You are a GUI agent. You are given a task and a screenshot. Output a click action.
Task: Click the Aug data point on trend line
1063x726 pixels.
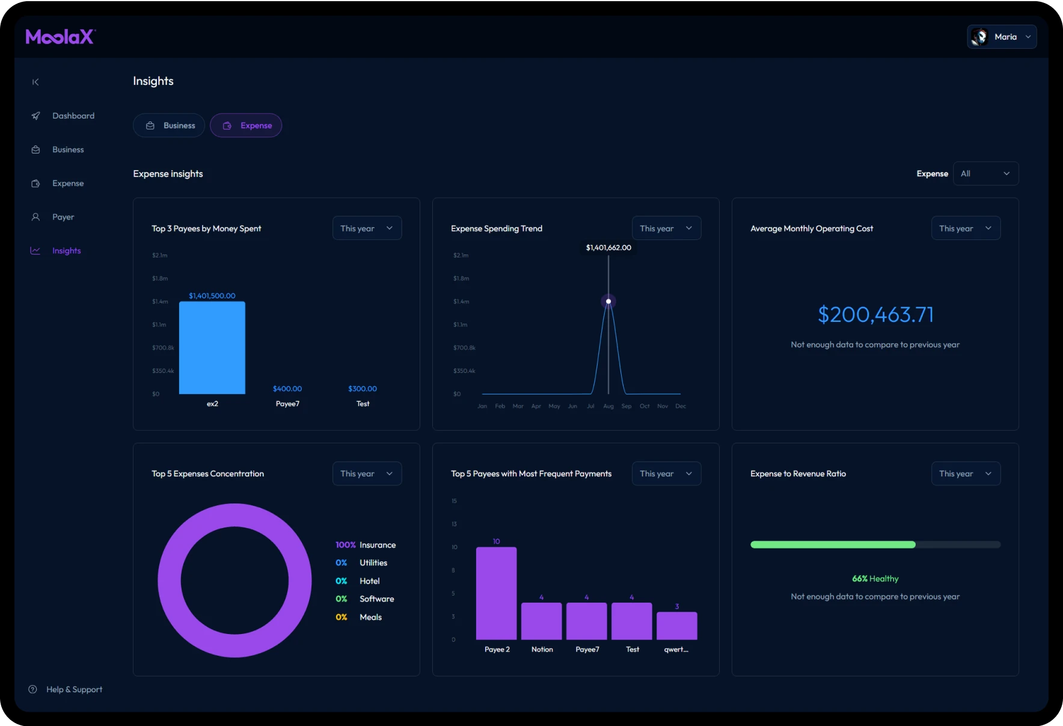(608, 301)
